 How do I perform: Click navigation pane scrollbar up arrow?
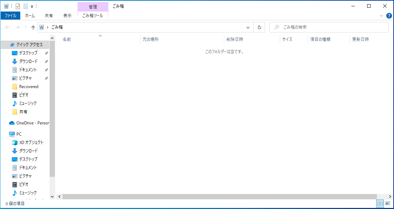pyautogui.click(x=52, y=38)
